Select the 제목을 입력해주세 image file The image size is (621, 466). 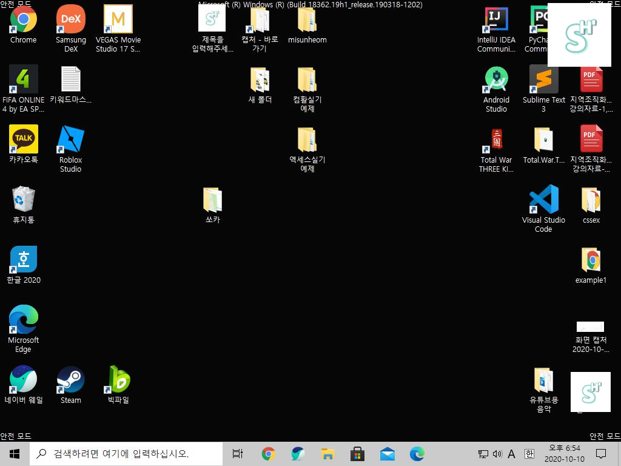tap(212, 29)
